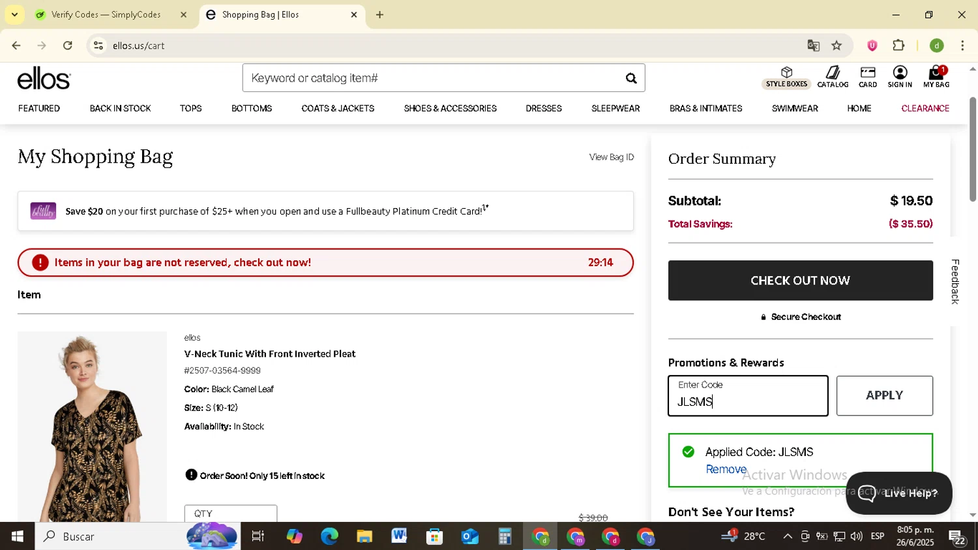Bookmark this page with star icon

pos(837,46)
